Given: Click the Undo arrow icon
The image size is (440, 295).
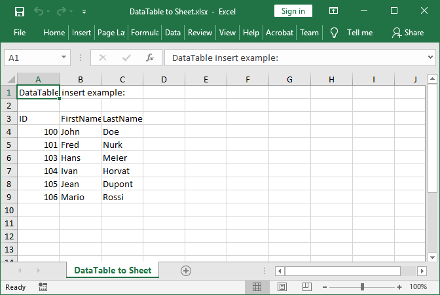Looking at the screenshot, I should coord(39,11).
